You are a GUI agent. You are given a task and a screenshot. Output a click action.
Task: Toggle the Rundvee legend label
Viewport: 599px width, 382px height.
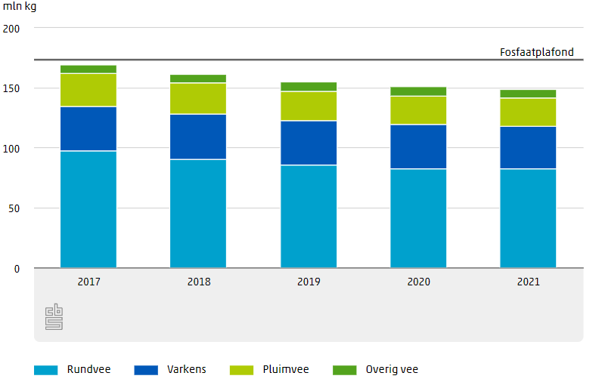click(88, 370)
